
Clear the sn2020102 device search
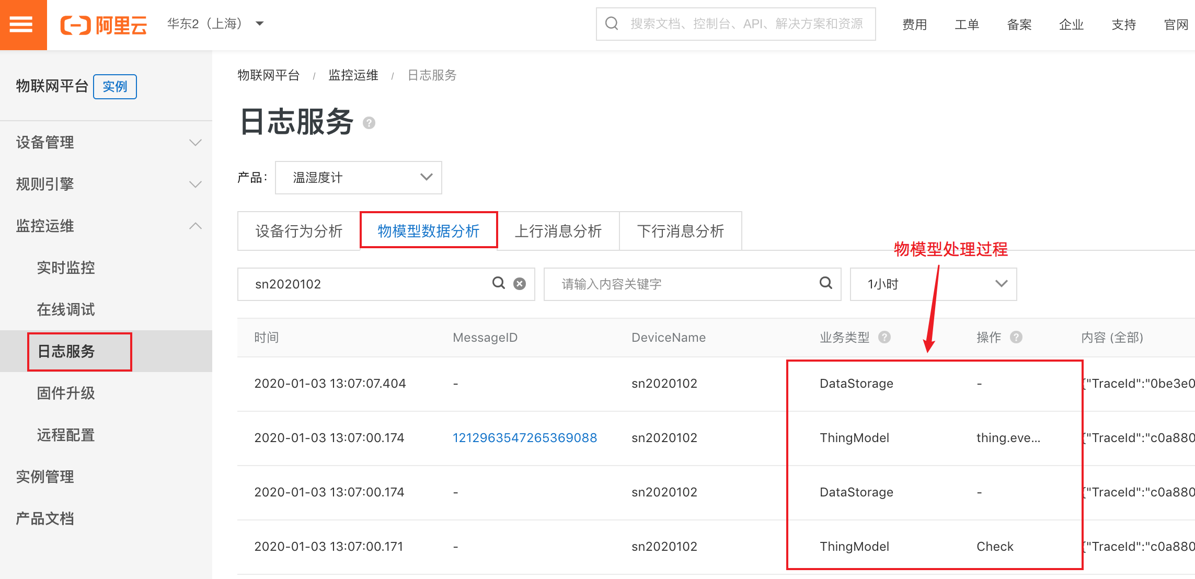click(x=520, y=284)
